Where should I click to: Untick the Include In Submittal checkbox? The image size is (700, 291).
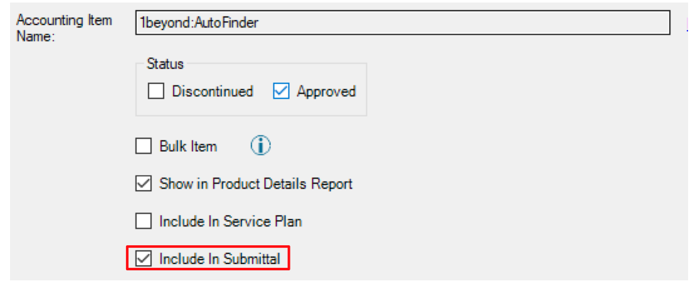(143, 258)
